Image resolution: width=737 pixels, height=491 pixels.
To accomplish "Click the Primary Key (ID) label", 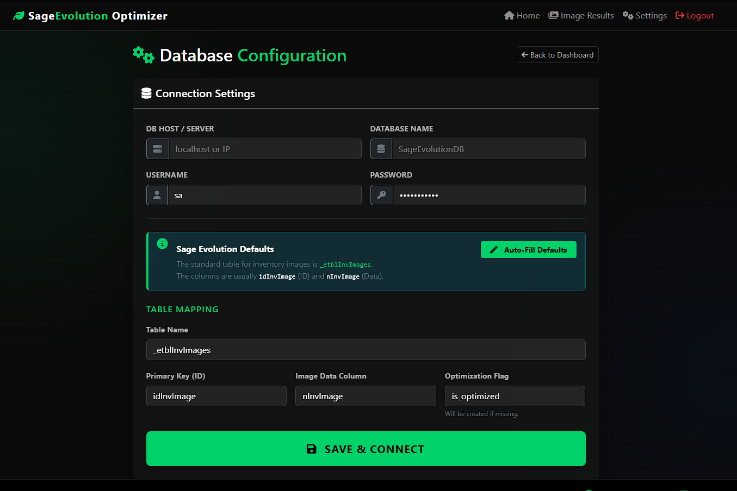I will coord(176,376).
